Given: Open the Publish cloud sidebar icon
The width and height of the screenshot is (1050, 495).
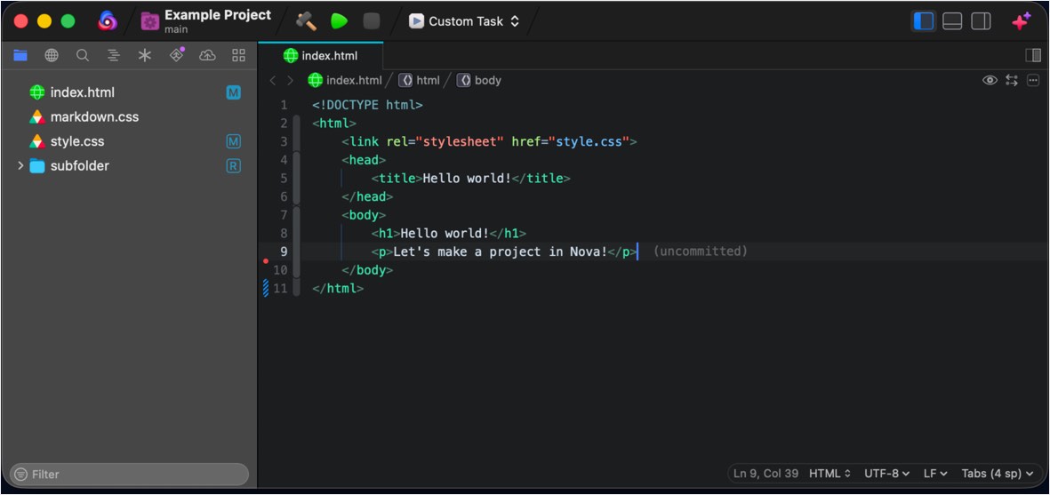Looking at the screenshot, I should pyautogui.click(x=207, y=55).
